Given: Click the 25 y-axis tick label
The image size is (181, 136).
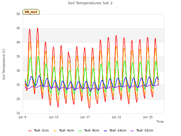Looking at the screenshot, I should 18,85.
